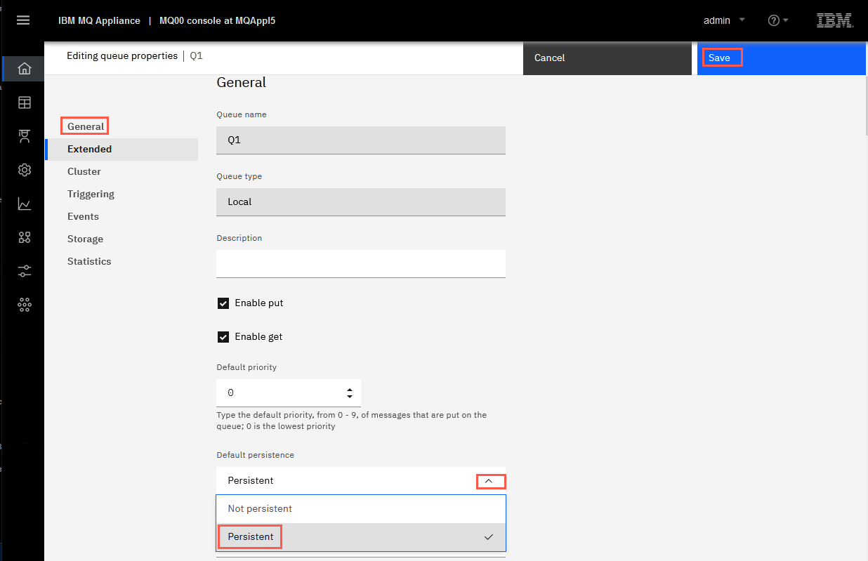This screenshot has width=868, height=561.
Task: Collapse the Default persistence dropdown chevron
Action: pyautogui.click(x=489, y=481)
